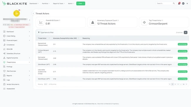Collapse panel with the back chevron
The width and height of the screenshot is (191, 107).
coord(33,13)
